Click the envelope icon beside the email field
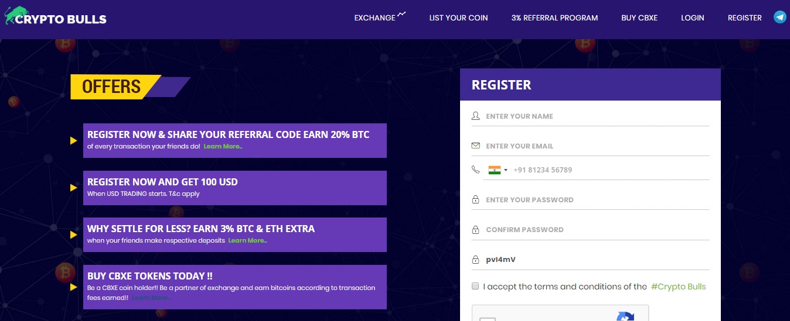This screenshot has width=790, height=321. pyautogui.click(x=476, y=146)
